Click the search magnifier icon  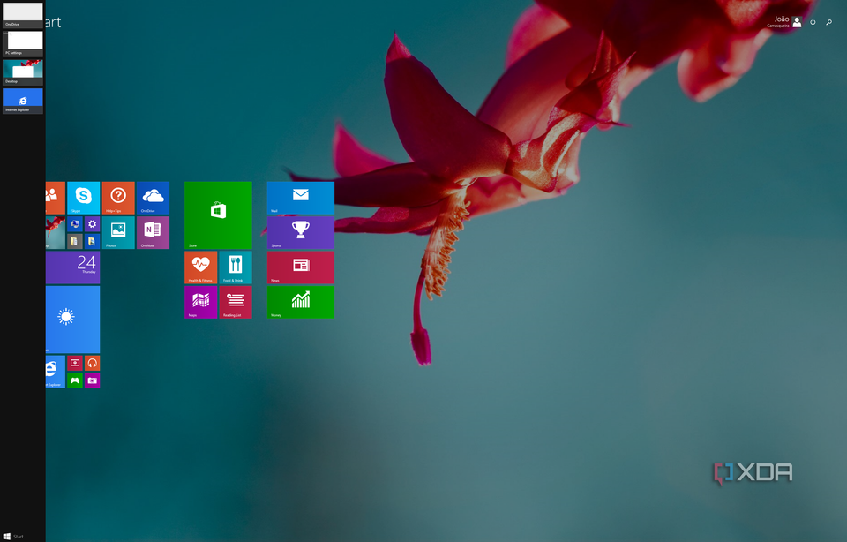pyautogui.click(x=828, y=22)
